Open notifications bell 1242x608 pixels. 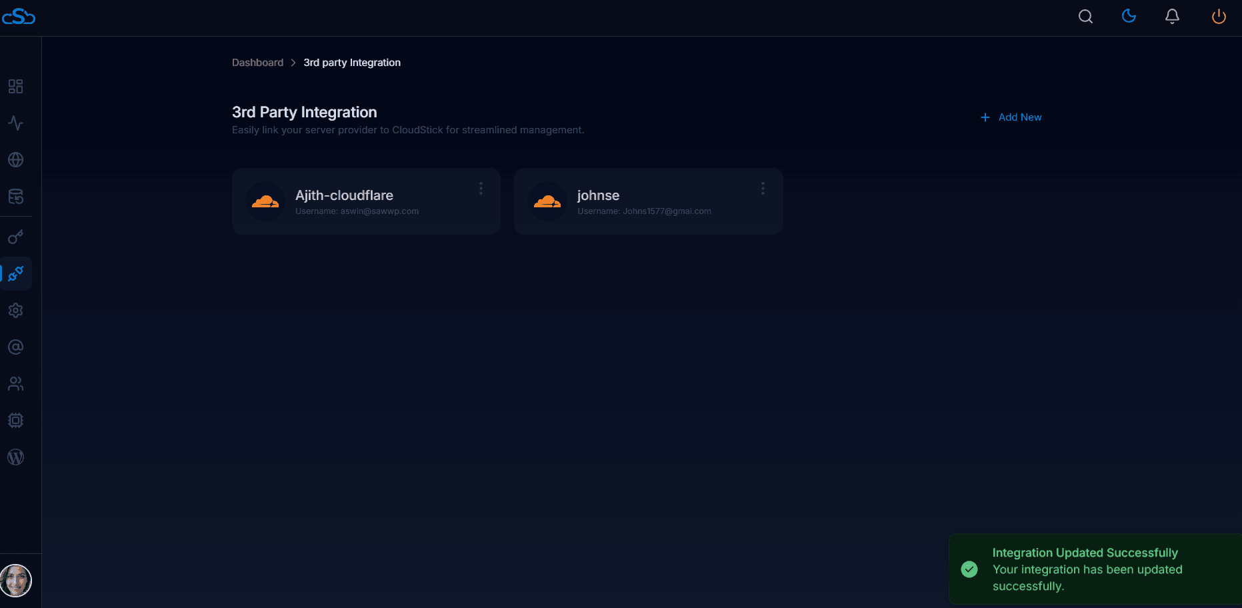click(x=1172, y=17)
